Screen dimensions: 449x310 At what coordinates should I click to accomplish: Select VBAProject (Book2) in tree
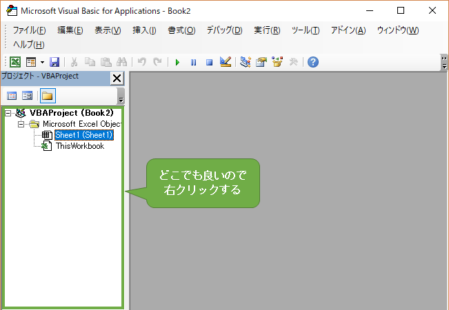(72, 113)
